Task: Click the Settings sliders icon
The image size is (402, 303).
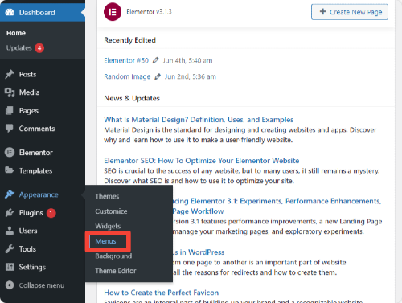Action: pos(10,267)
